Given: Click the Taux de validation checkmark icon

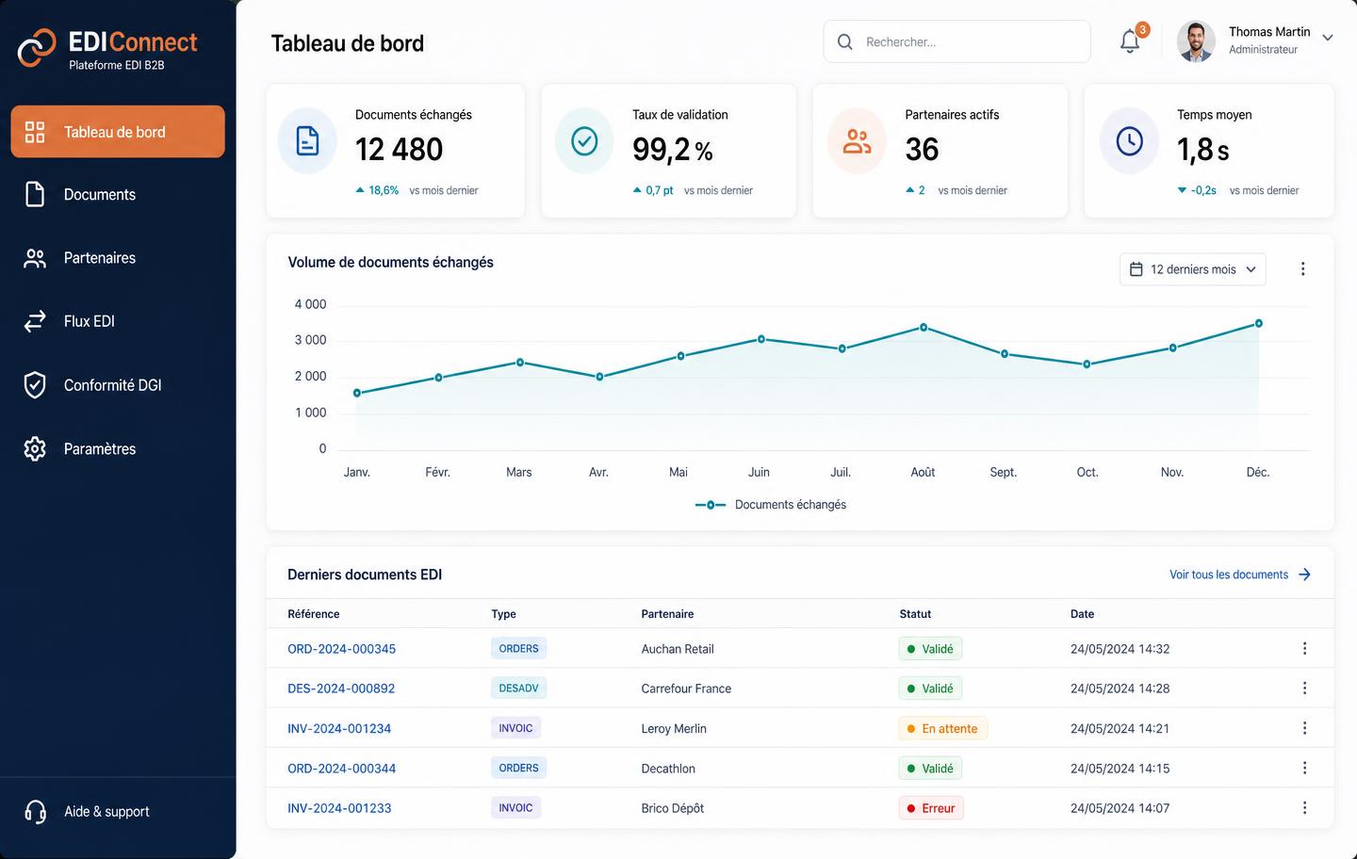Looking at the screenshot, I should 584,141.
